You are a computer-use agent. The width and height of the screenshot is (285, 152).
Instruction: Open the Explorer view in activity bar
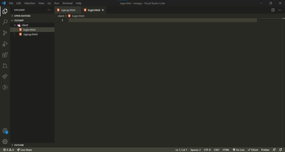click(5, 11)
